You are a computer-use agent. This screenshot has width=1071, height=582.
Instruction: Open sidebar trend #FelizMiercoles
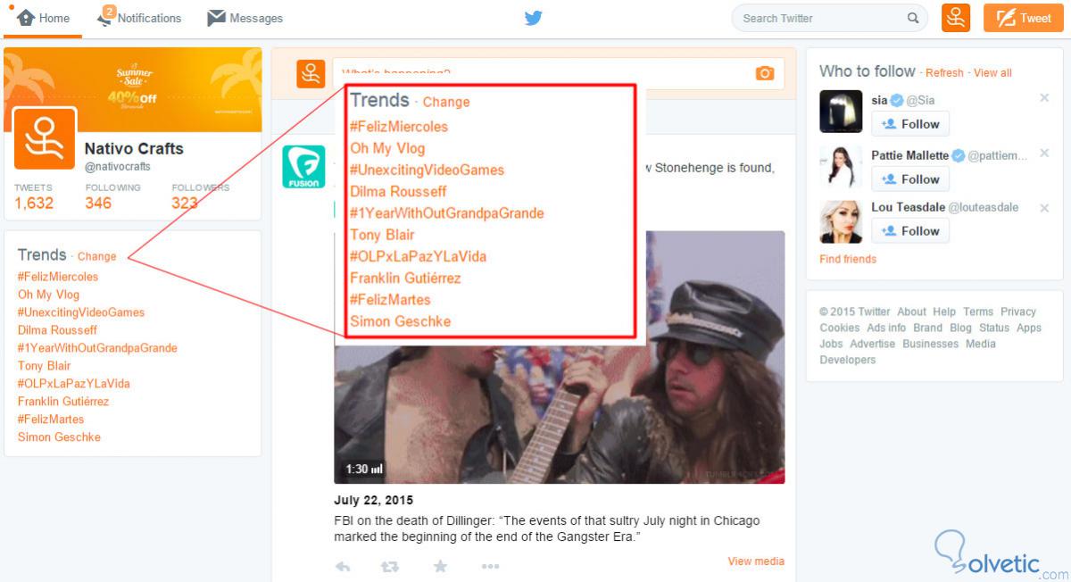58,277
